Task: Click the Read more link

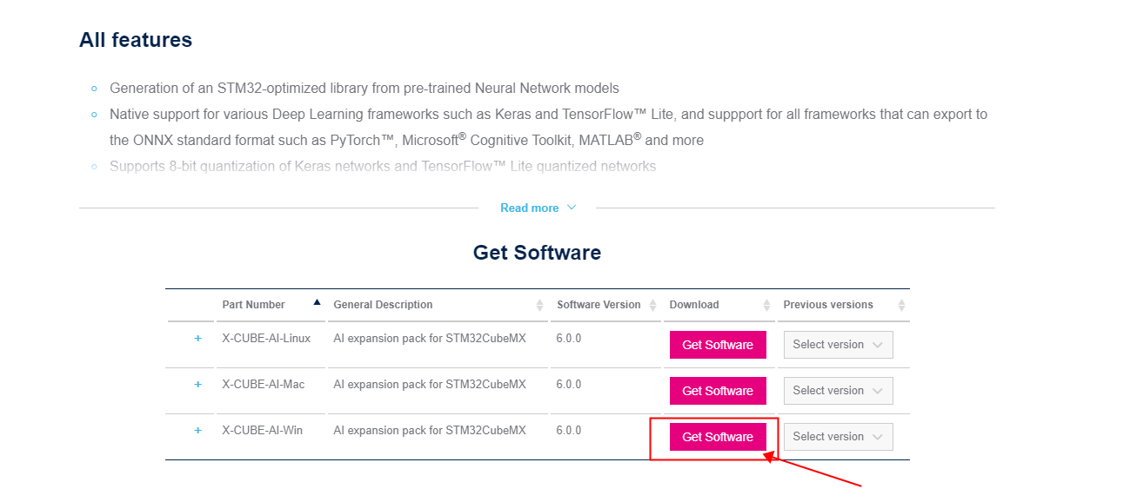Action: click(x=530, y=208)
